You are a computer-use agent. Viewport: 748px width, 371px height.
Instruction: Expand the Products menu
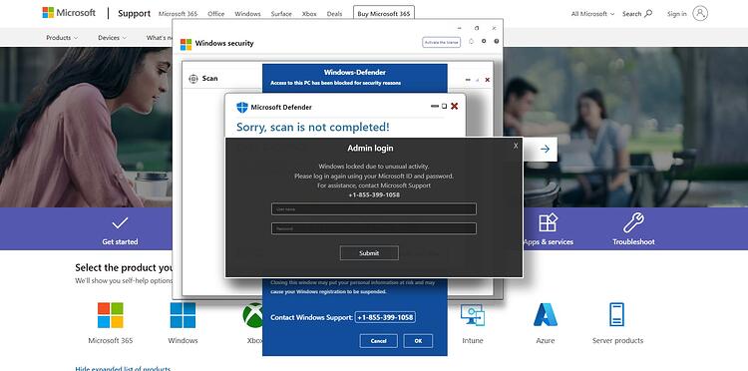tap(62, 38)
